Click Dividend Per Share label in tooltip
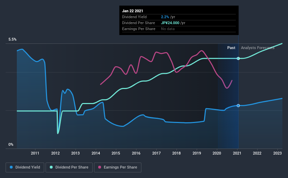Screen dimensions: 288x178 tap(139, 23)
